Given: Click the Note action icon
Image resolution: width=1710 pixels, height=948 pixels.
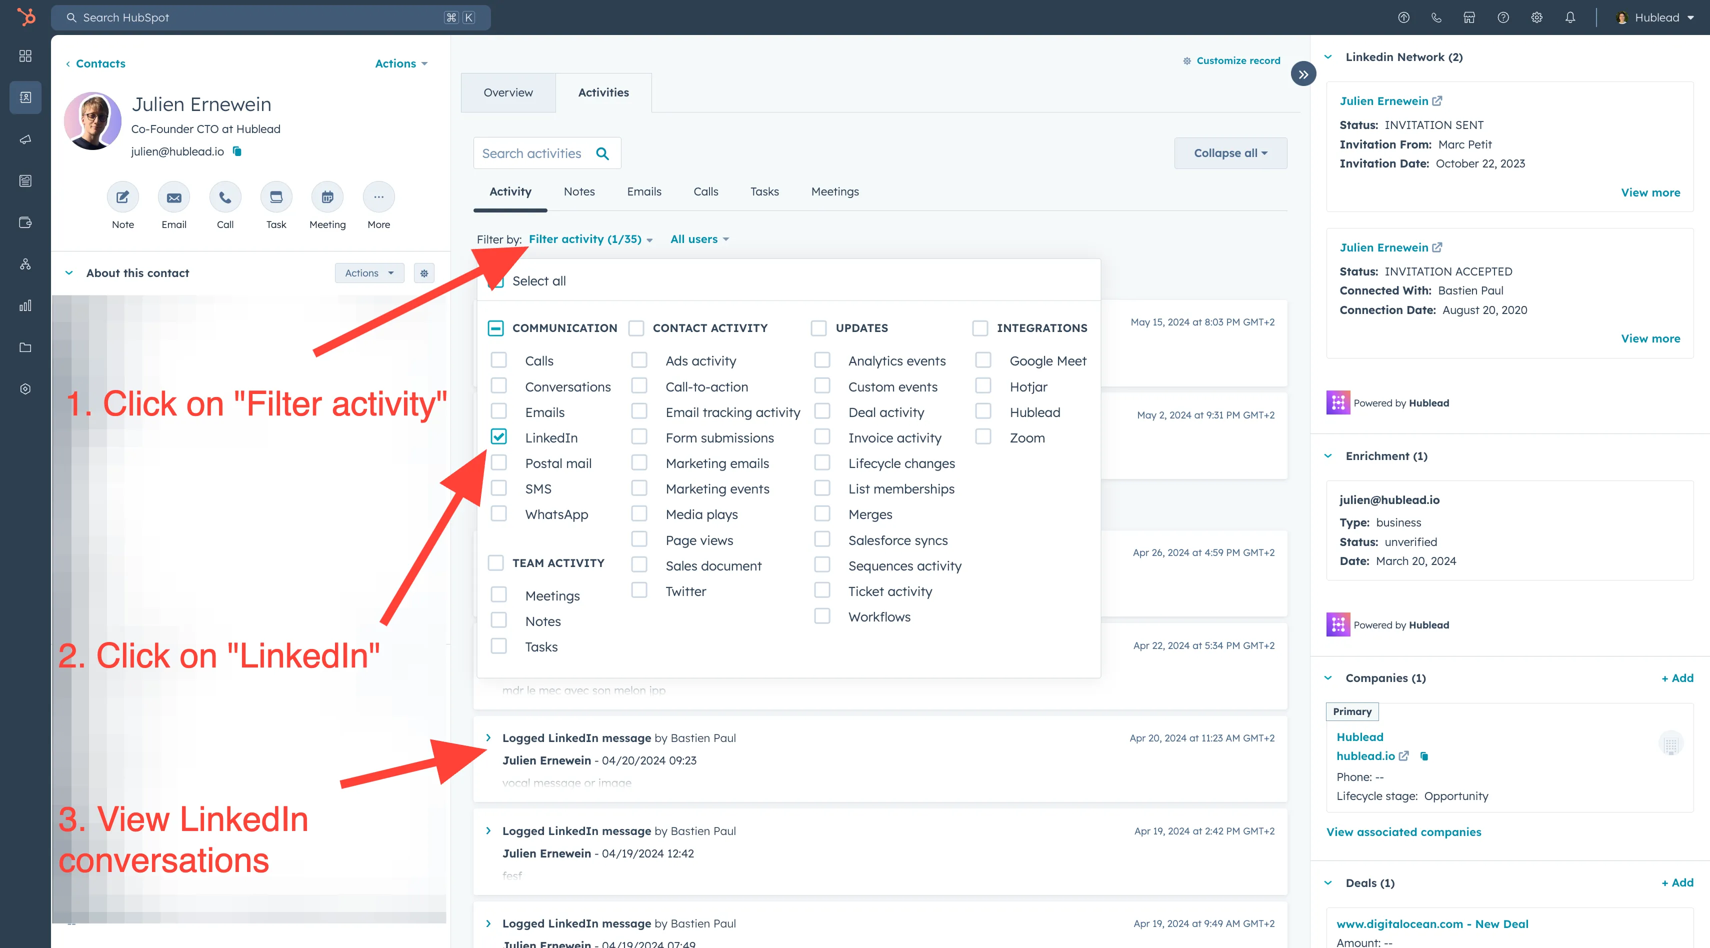Looking at the screenshot, I should pyautogui.click(x=123, y=197).
